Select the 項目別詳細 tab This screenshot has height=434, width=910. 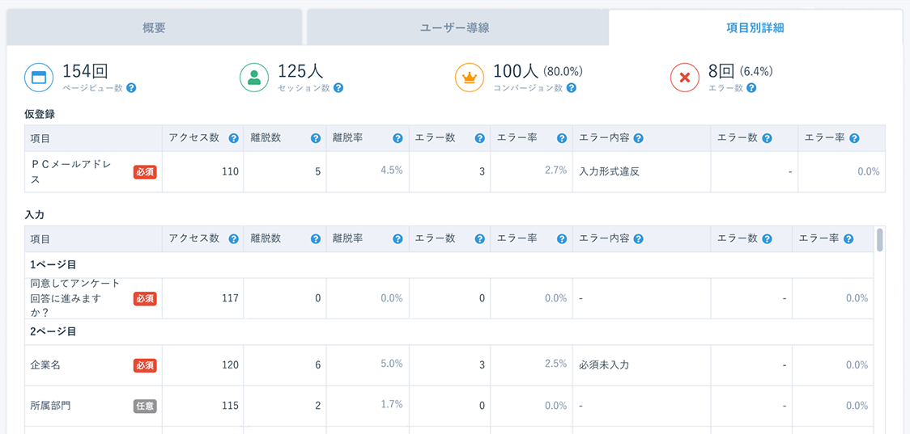755,27
